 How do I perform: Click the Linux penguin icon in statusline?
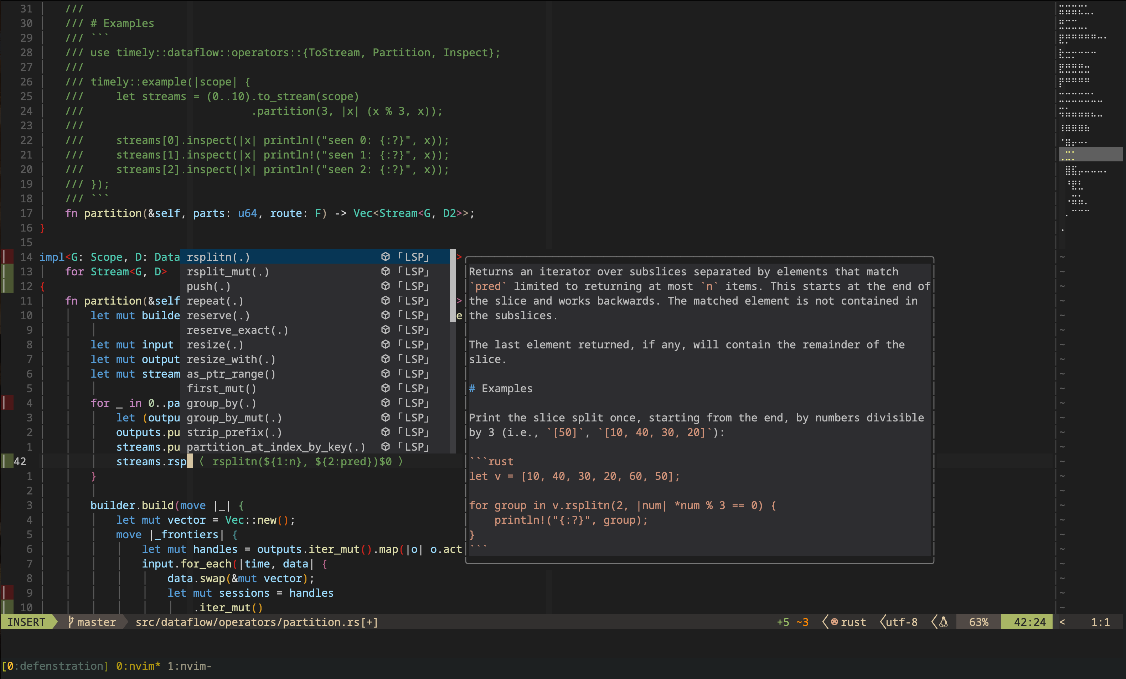click(943, 622)
